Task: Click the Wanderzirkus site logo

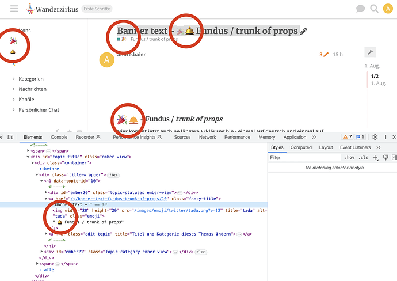Action: (52, 9)
